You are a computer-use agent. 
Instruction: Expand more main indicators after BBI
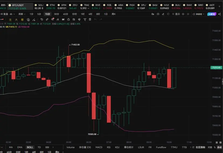53,147
